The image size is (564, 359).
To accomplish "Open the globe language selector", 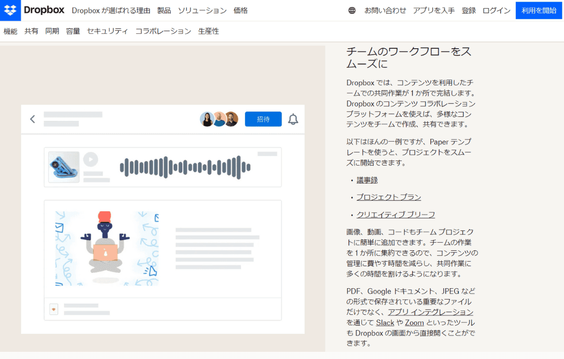I will click(x=352, y=10).
